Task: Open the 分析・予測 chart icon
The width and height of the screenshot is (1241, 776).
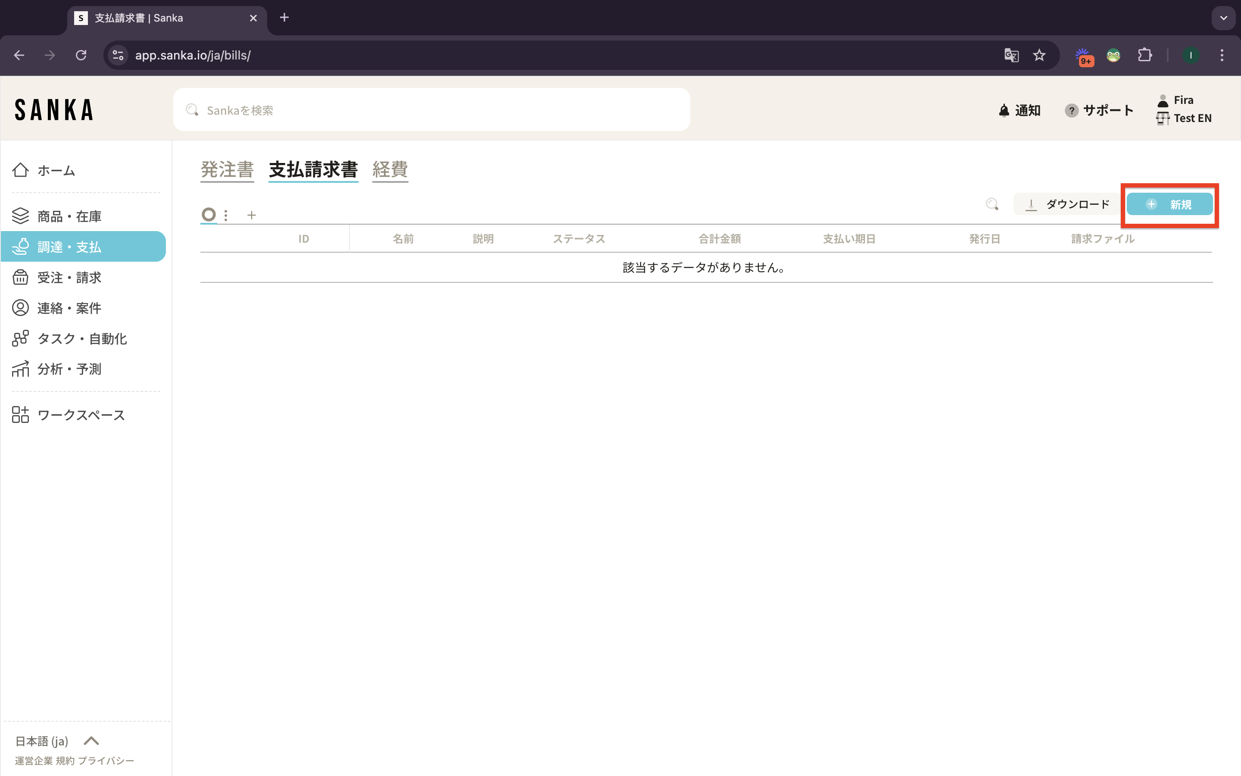Action: point(21,369)
